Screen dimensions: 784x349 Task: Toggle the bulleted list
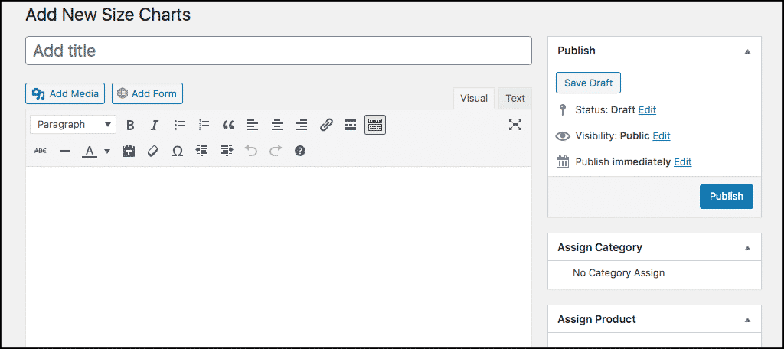click(x=179, y=125)
